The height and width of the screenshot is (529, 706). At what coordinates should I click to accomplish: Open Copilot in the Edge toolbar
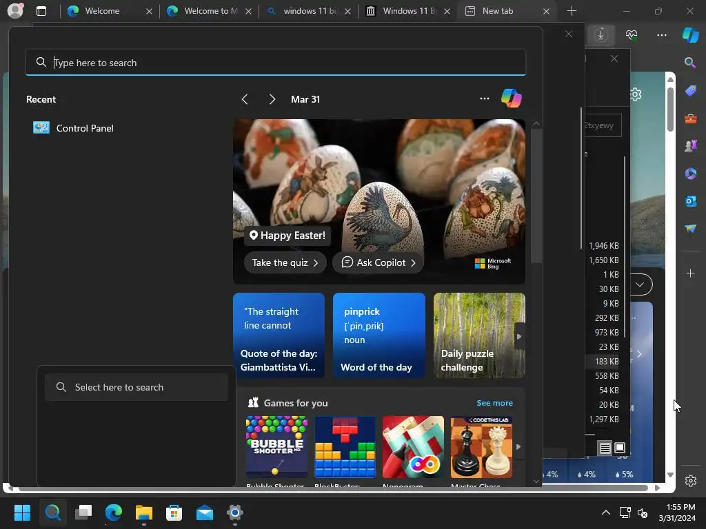click(x=690, y=34)
